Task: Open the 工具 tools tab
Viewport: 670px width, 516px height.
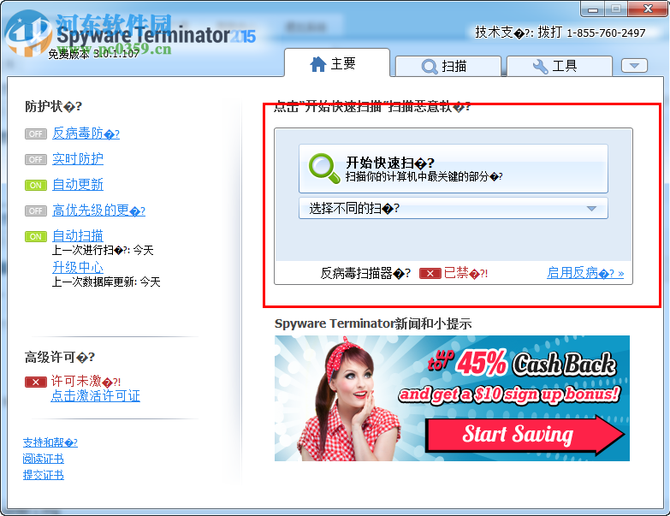Action: [559, 66]
